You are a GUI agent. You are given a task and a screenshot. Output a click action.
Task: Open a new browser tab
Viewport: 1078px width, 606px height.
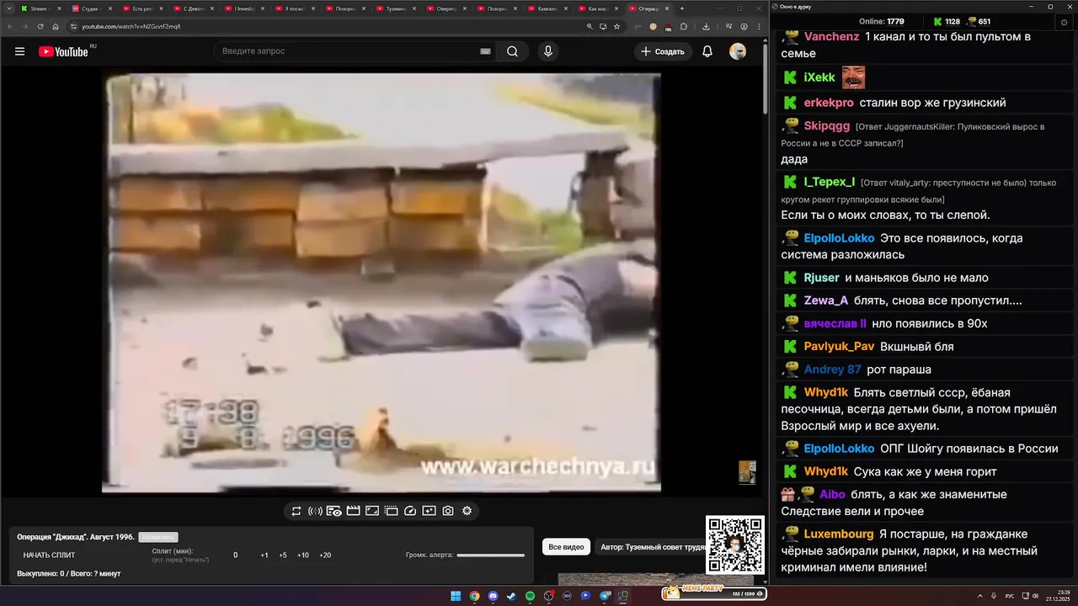[x=682, y=8]
